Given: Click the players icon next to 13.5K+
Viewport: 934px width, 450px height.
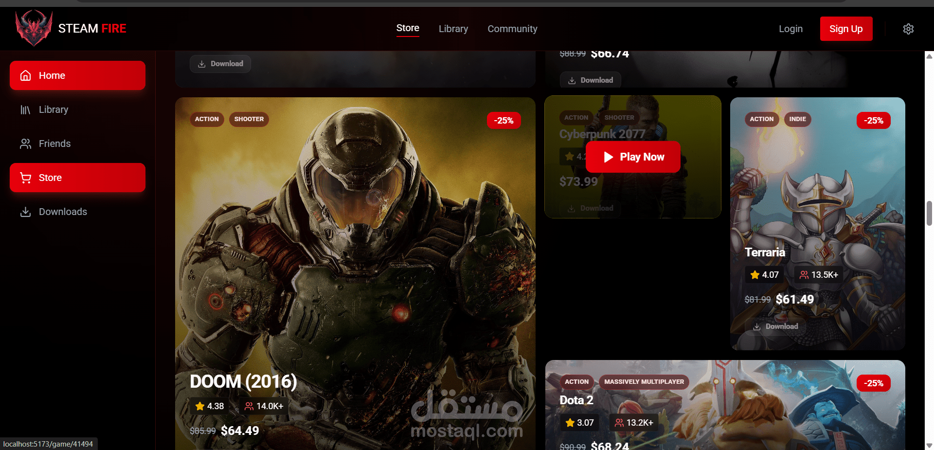Looking at the screenshot, I should [804, 274].
